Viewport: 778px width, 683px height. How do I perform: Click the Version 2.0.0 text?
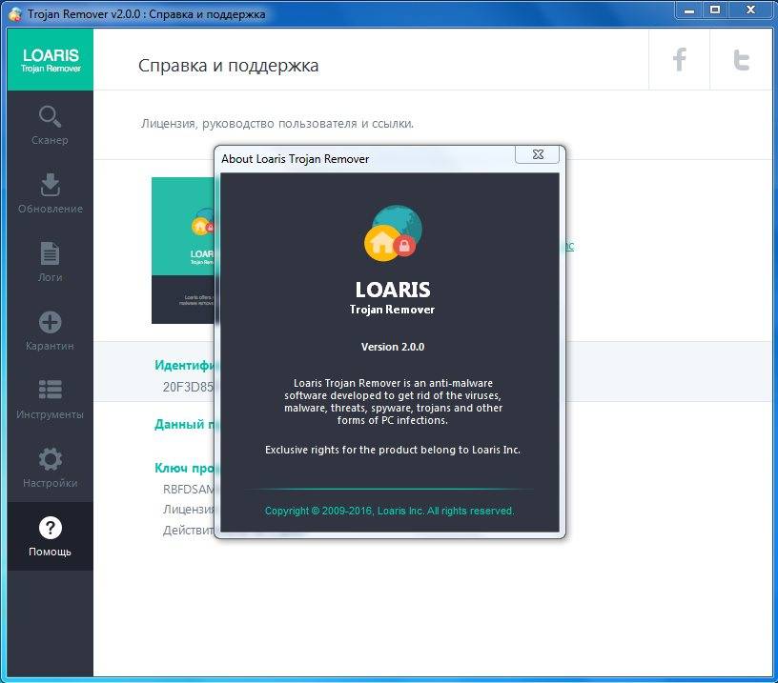coord(393,347)
